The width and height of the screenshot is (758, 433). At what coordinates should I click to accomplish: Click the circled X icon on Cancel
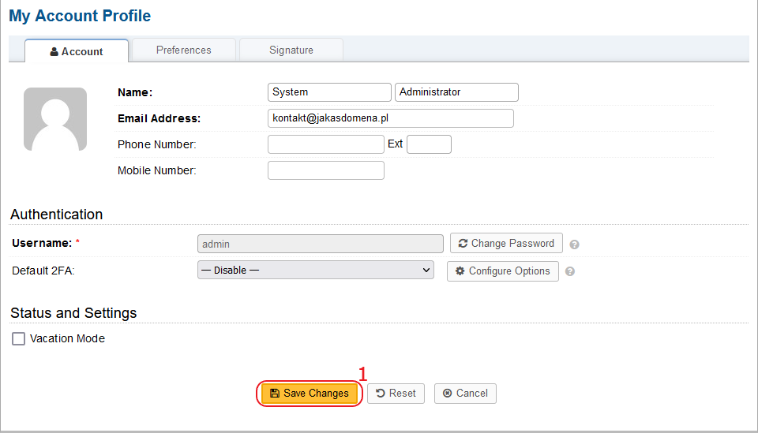tap(448, 394)
